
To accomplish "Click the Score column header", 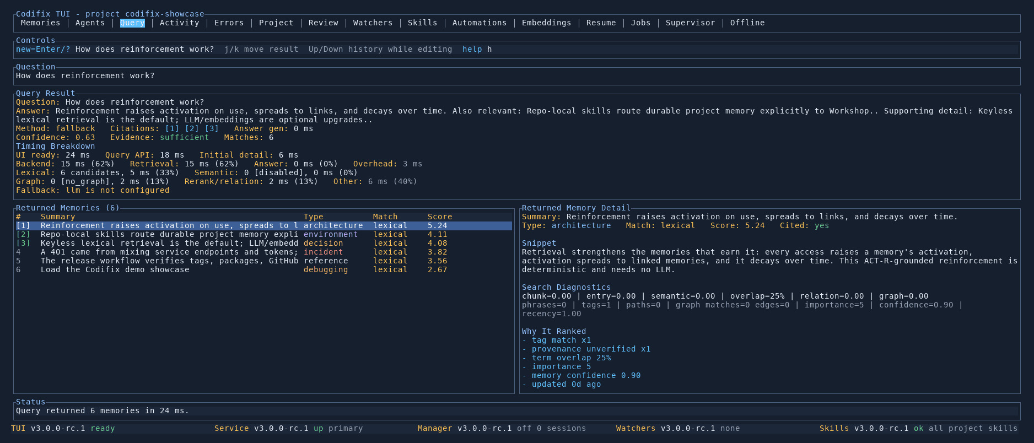I will tap(440, 217).
